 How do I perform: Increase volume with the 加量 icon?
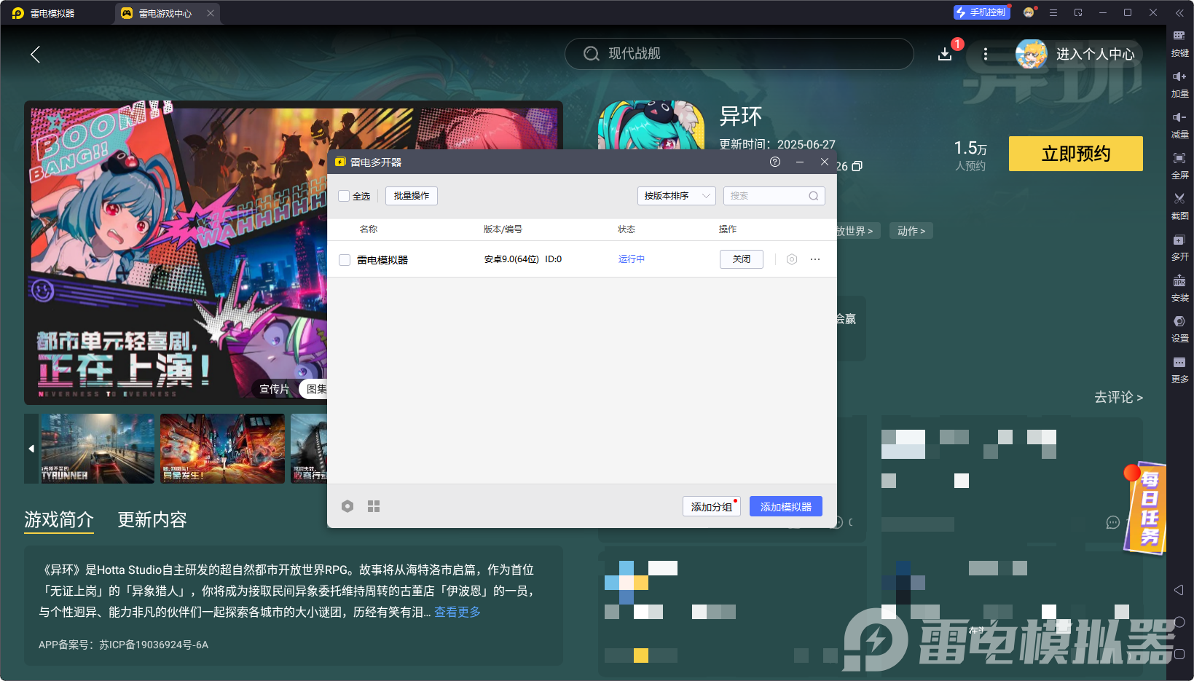tap(1179, 77)
